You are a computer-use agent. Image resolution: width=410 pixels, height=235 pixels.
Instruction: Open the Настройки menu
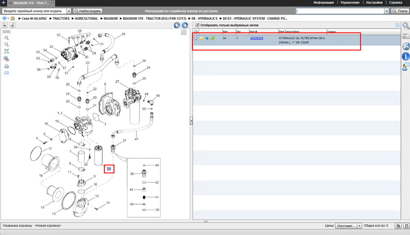[x=374, y=3]
